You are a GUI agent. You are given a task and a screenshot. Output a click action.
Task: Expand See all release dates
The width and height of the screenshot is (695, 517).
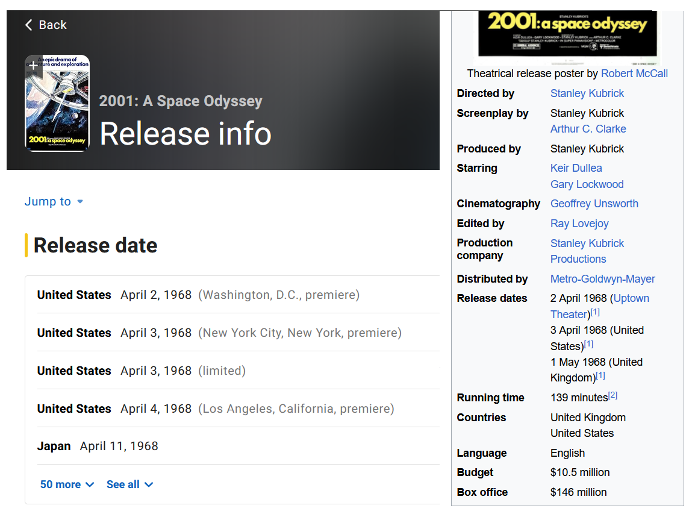coord(129,484)
